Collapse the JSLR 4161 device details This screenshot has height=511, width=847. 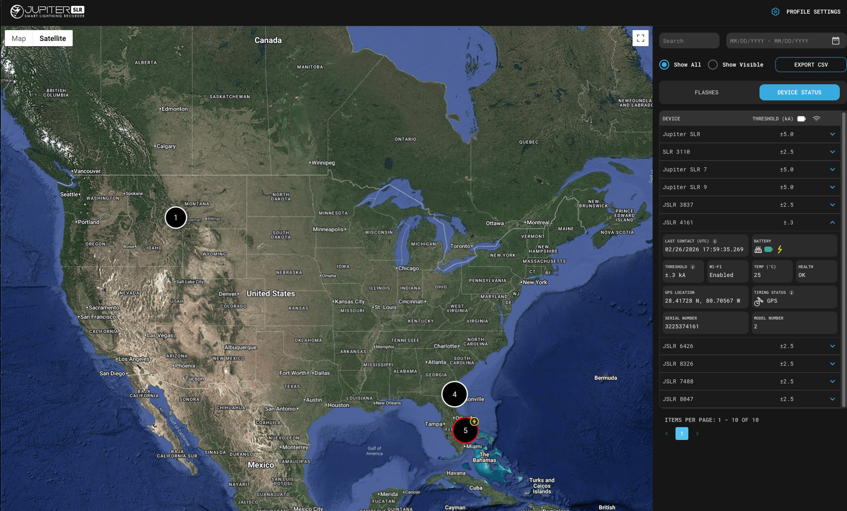click(x=832, y=223)
